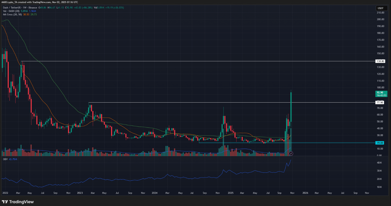Click the 19.00 support level price label
Viewport: 391px width, 206px height.
tap(380, 143)
